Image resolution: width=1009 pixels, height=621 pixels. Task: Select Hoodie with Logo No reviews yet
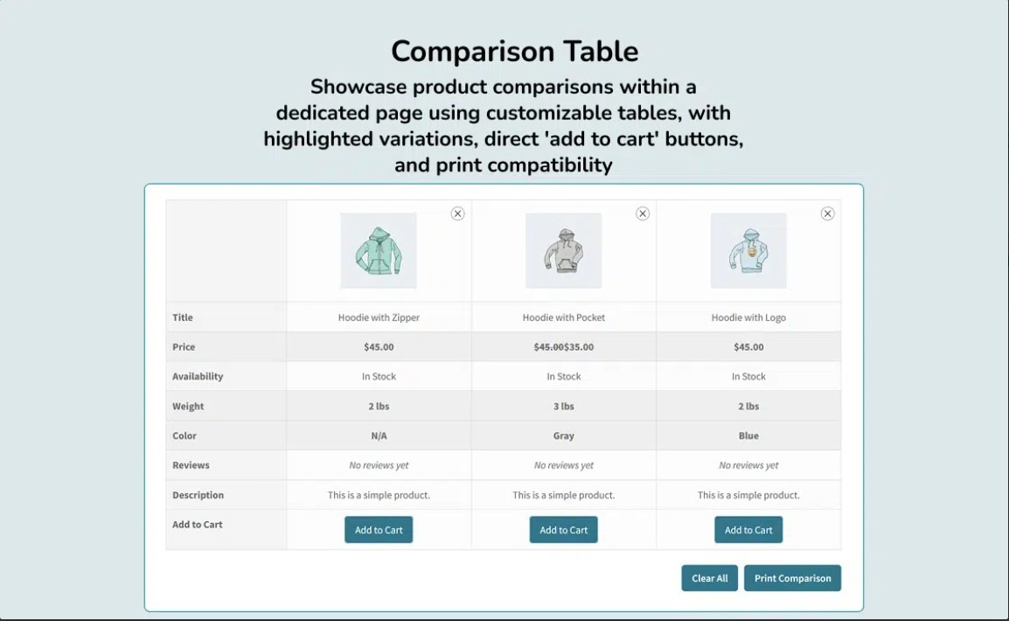tap(748, 465)
